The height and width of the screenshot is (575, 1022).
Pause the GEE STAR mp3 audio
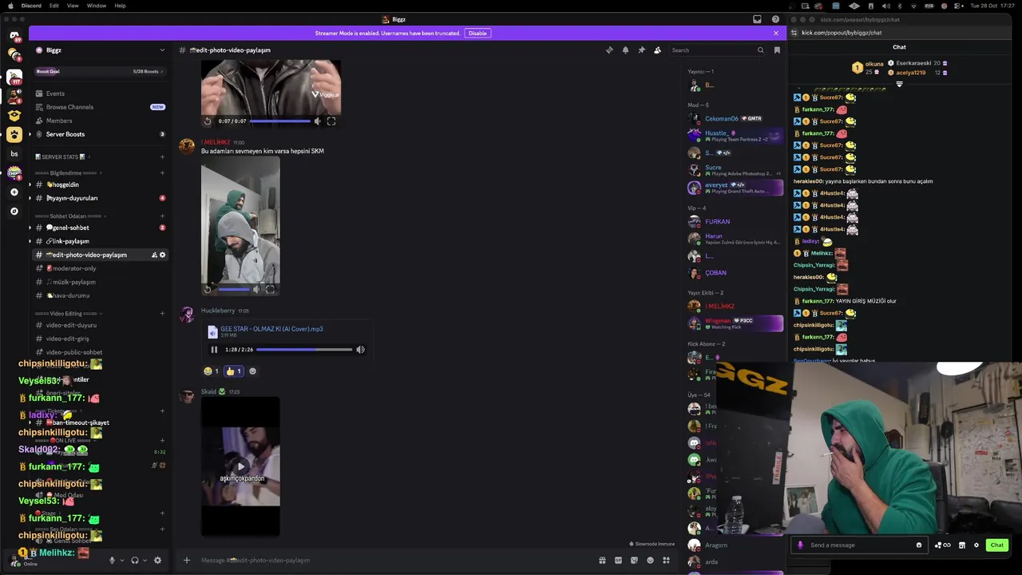tap(214, 349)
